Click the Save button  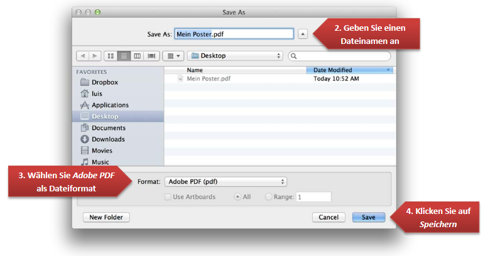(x=368, y=217)
